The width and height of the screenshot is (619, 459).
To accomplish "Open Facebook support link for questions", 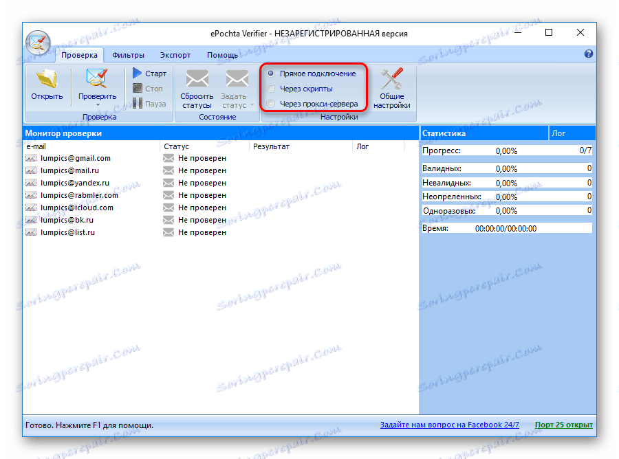I will point(449,425).
